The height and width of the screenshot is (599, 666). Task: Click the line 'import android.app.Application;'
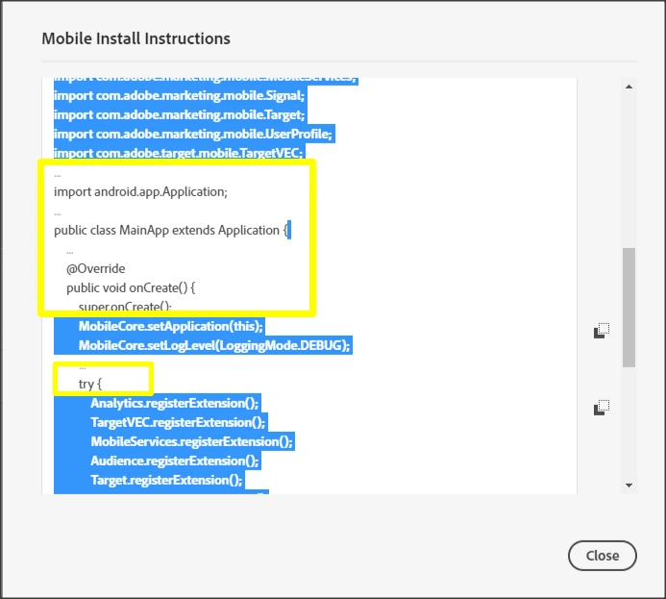(140, 192)
